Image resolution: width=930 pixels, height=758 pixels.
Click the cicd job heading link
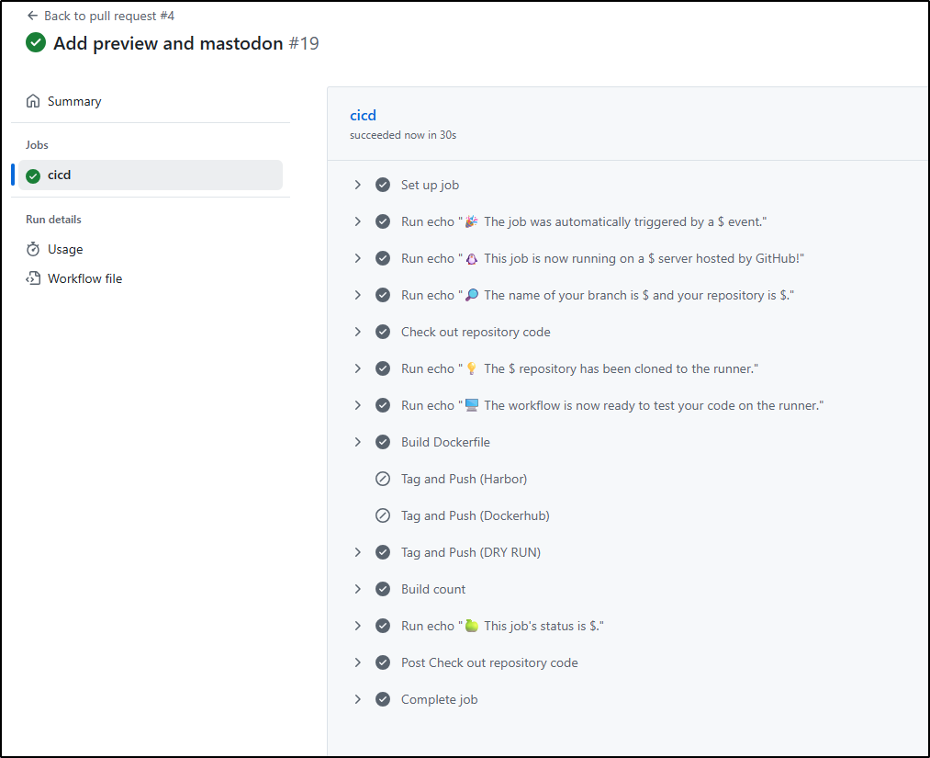tap(363, 115)
